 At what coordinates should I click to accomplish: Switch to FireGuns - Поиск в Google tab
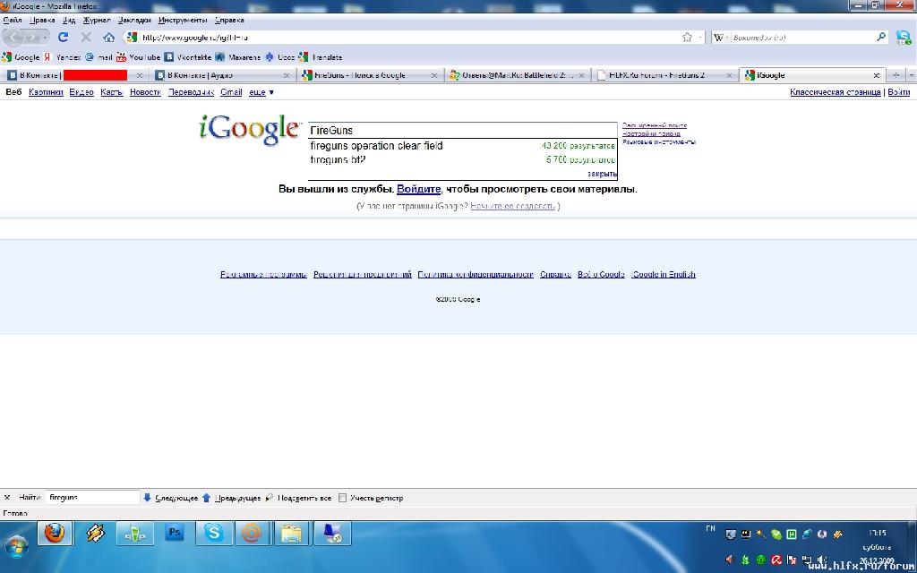[x=368, y=75]
